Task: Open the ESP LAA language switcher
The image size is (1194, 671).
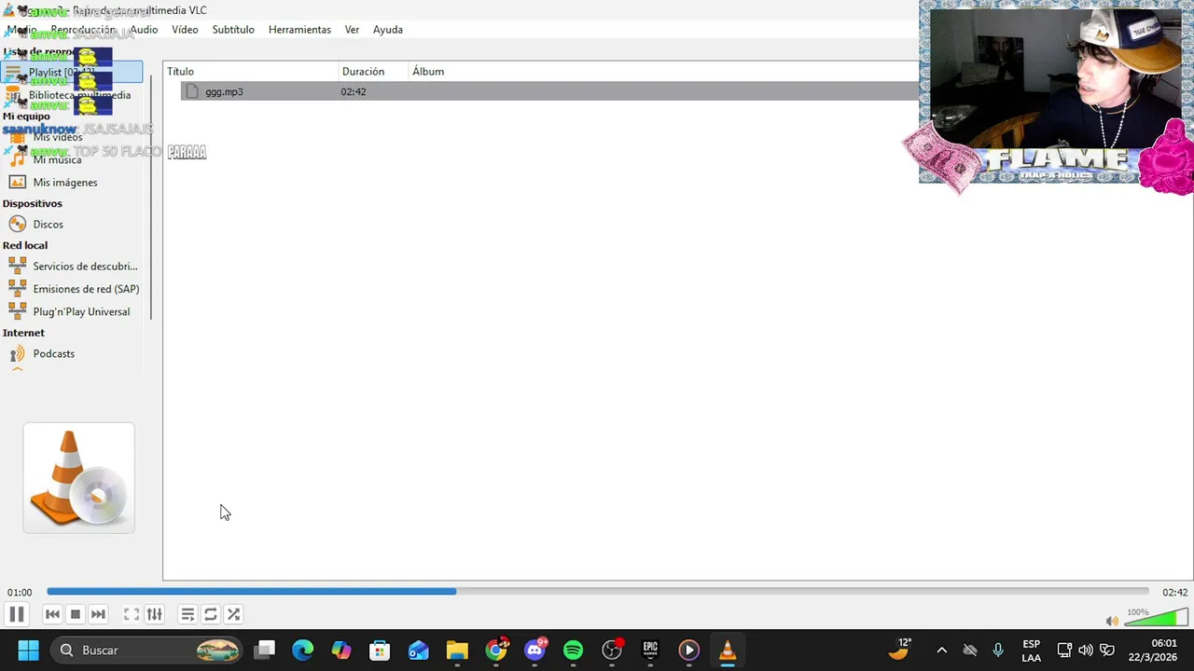Action: pyautogui.click(x=1031, y=650)
